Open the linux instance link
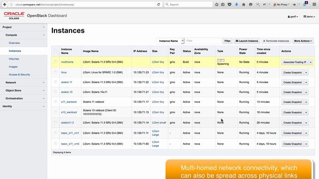The width and height of the screenshot is (319, 179). (x=64, y=73)
